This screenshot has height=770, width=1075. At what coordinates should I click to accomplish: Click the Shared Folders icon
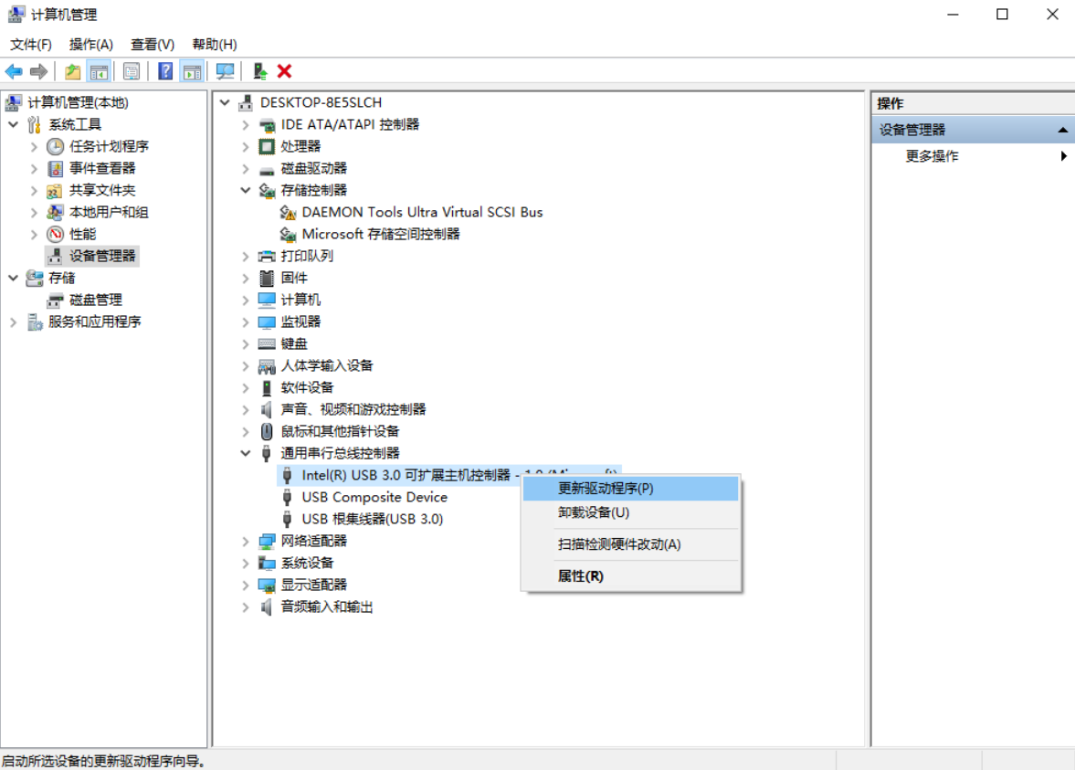55,190
